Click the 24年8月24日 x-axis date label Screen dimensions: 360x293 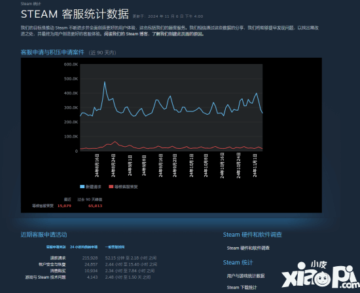point(113,166)
